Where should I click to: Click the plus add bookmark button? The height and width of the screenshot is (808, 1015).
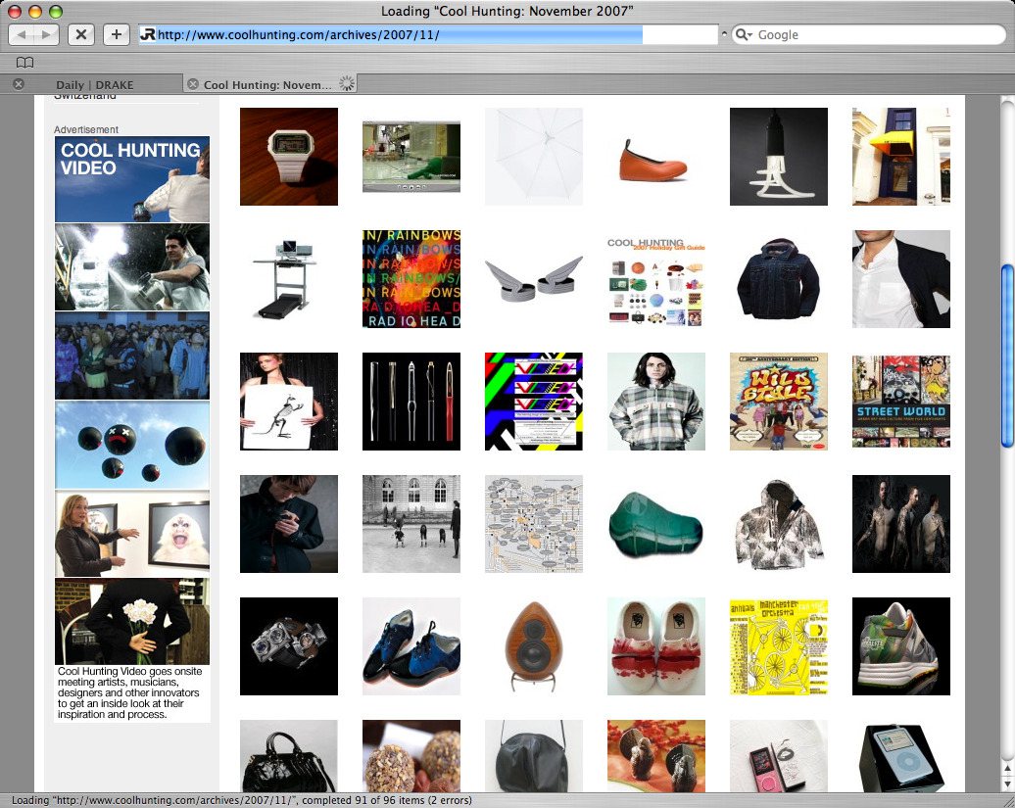(x=116, y=34)
